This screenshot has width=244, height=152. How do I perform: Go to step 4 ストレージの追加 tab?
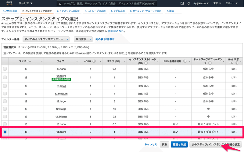pos(95,11)
